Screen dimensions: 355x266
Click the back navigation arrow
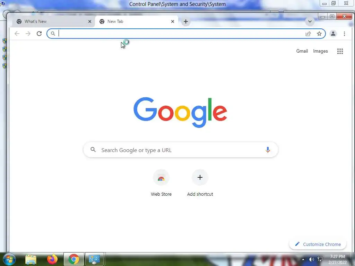point(17,34)
